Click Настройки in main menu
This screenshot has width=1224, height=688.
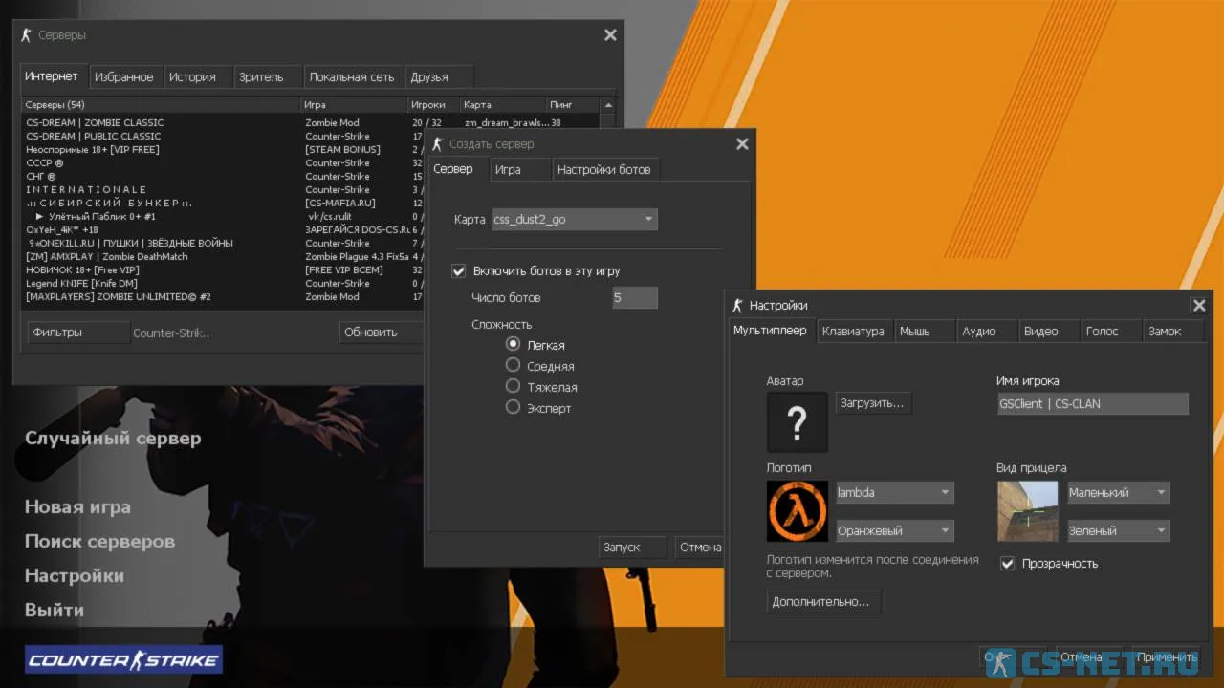click(x=75, y=576)
